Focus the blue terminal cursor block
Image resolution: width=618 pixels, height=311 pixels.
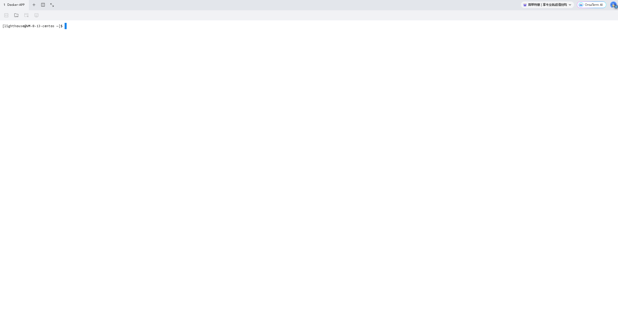(66, 26)
